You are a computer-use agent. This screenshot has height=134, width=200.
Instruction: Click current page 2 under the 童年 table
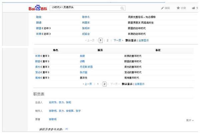coord(104,84)
